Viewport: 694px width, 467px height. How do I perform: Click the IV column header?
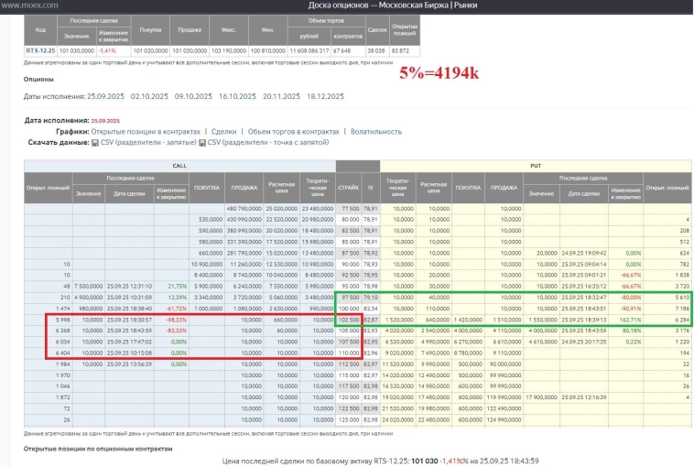[x=371, y=188]
